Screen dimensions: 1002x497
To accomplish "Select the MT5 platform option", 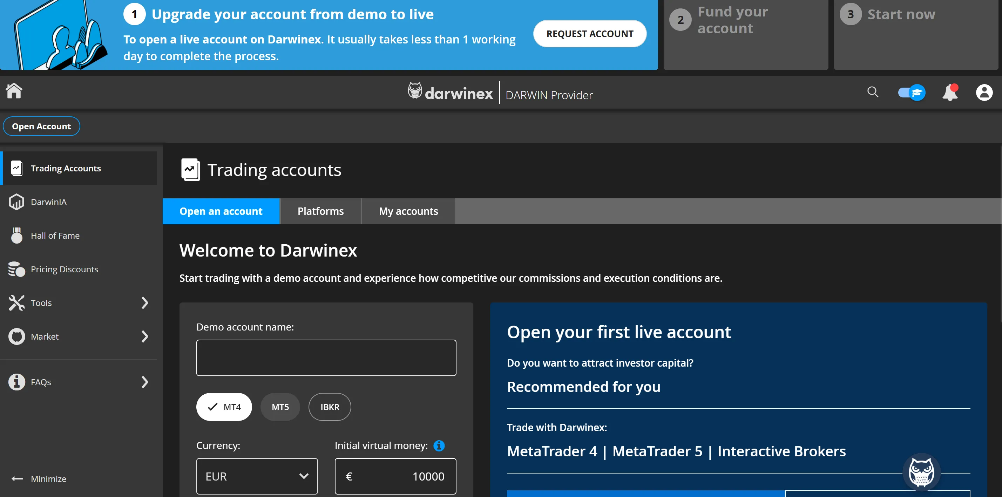I will tap(280, 407).
